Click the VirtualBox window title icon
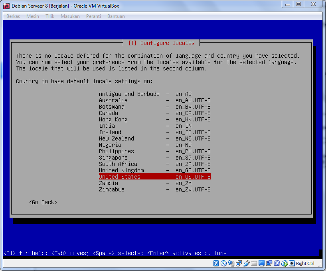 click(6, 6)
